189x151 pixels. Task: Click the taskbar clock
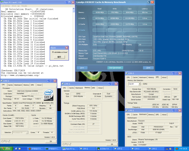[183, 149]
